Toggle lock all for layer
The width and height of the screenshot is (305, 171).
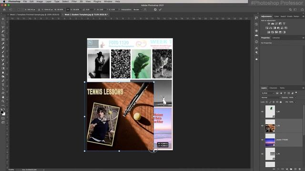pyautogui.click(x=281, y=102)
